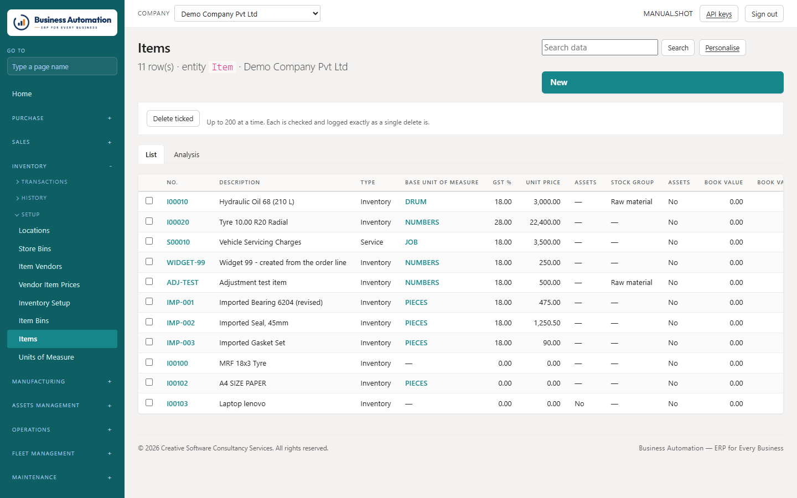Click the Search button
This screenshot has height=498, width=797.
coord(678,48)
